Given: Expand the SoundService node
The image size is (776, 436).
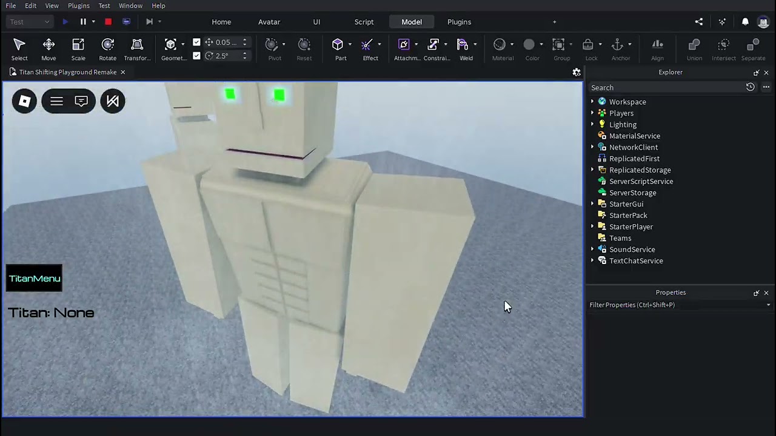Looking at the screenshot, I should (x=592, y=249).
